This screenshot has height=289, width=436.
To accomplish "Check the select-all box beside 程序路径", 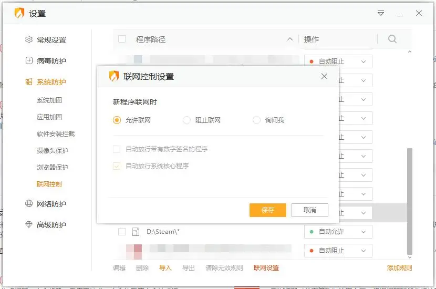I will pos(122,39).
